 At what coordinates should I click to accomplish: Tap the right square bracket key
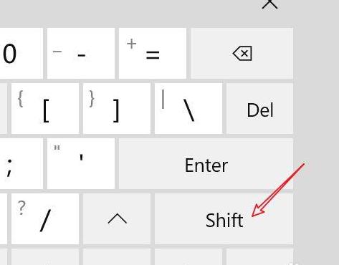click(117, 108)
